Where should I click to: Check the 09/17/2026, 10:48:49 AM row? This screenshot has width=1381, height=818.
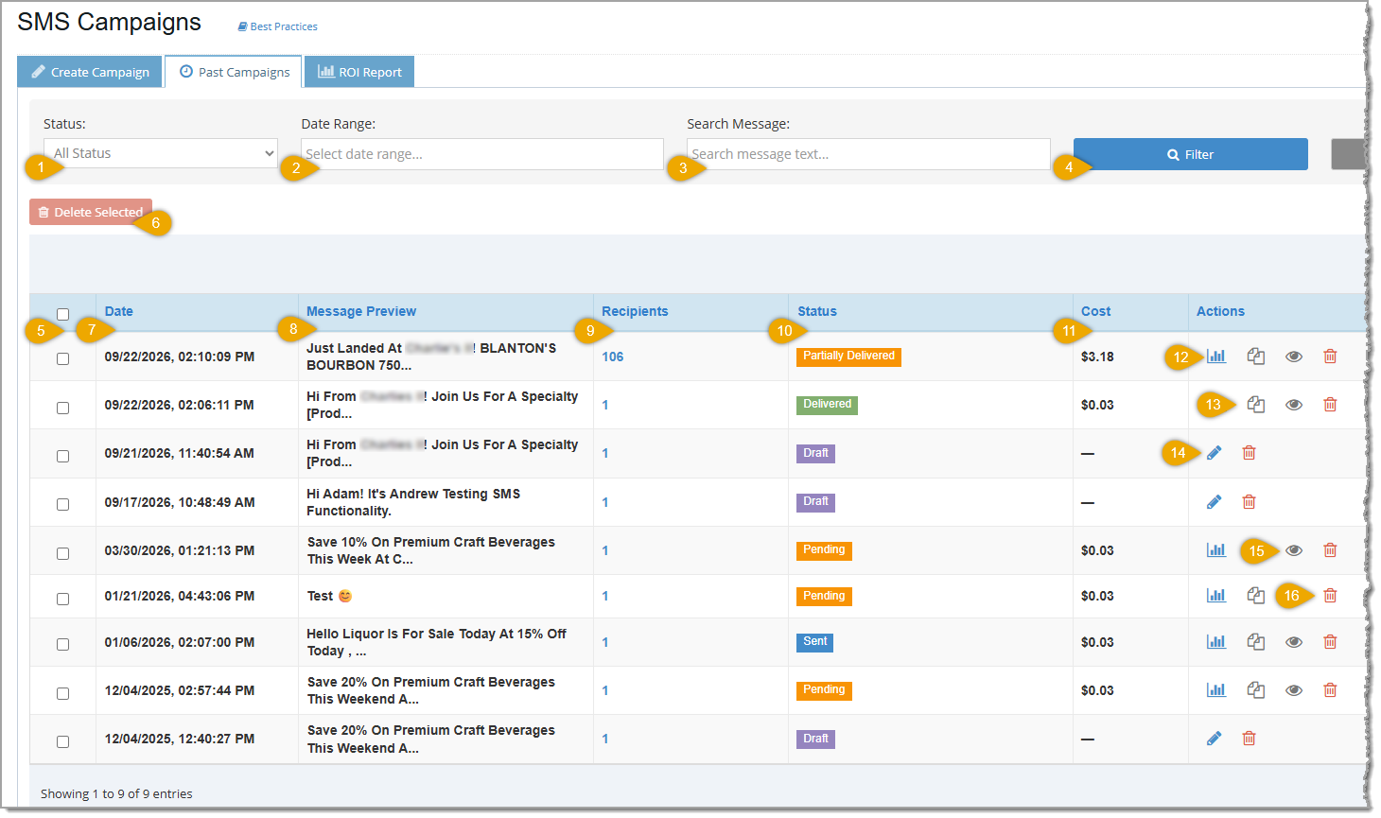click(62, 504)
